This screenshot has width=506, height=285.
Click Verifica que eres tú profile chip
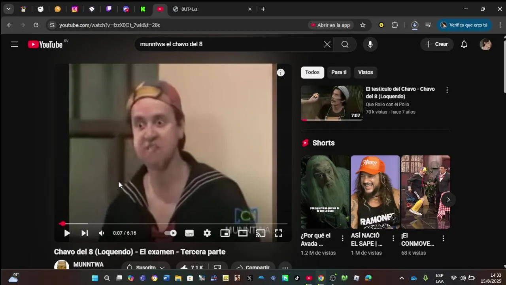[x=464, y=25]
